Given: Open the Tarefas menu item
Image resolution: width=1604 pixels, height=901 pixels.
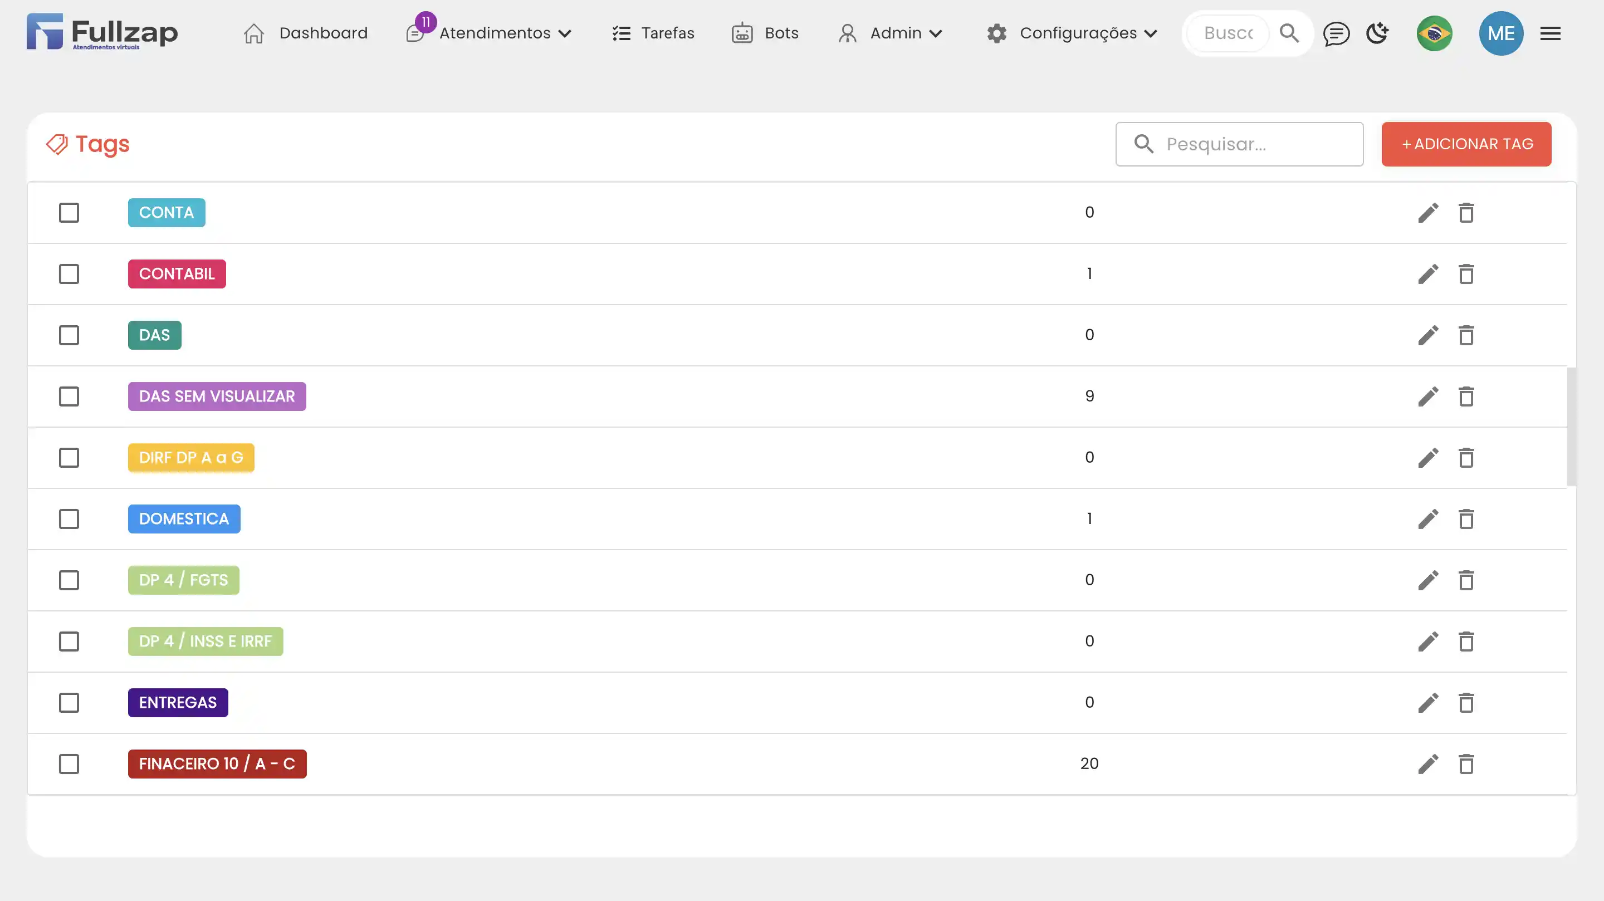Looking at the screenshot, I should click(x=653, y=33).
